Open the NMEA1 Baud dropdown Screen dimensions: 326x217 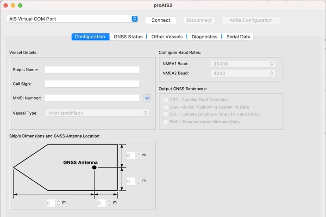243,64
